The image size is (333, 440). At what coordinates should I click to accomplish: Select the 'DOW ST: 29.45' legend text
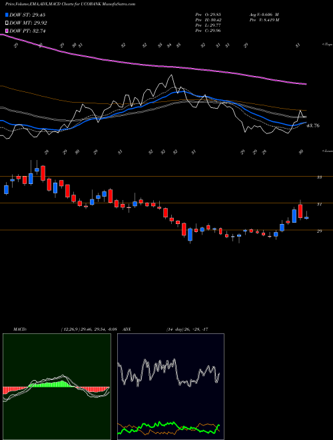point(27,15)
